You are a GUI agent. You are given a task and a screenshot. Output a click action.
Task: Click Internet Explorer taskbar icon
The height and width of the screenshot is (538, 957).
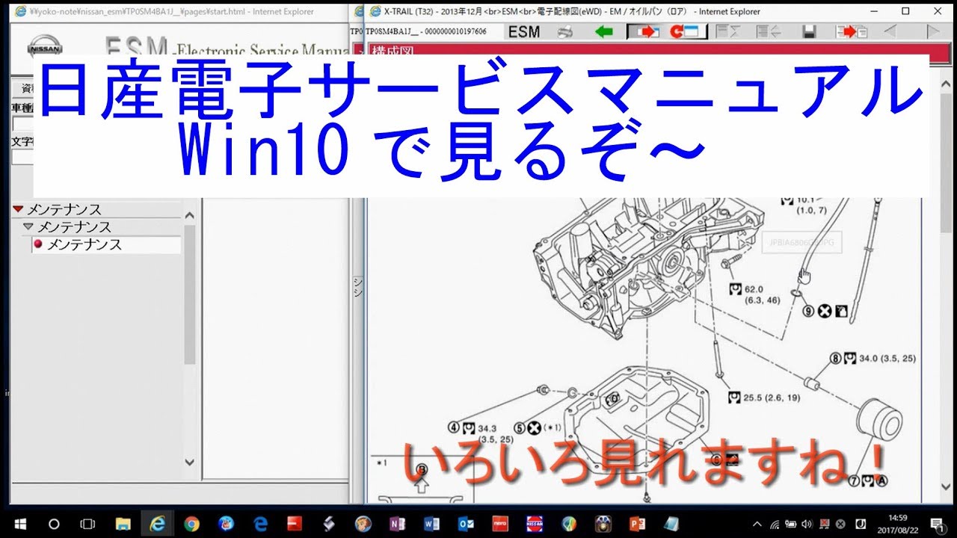[x=158, y=523]
